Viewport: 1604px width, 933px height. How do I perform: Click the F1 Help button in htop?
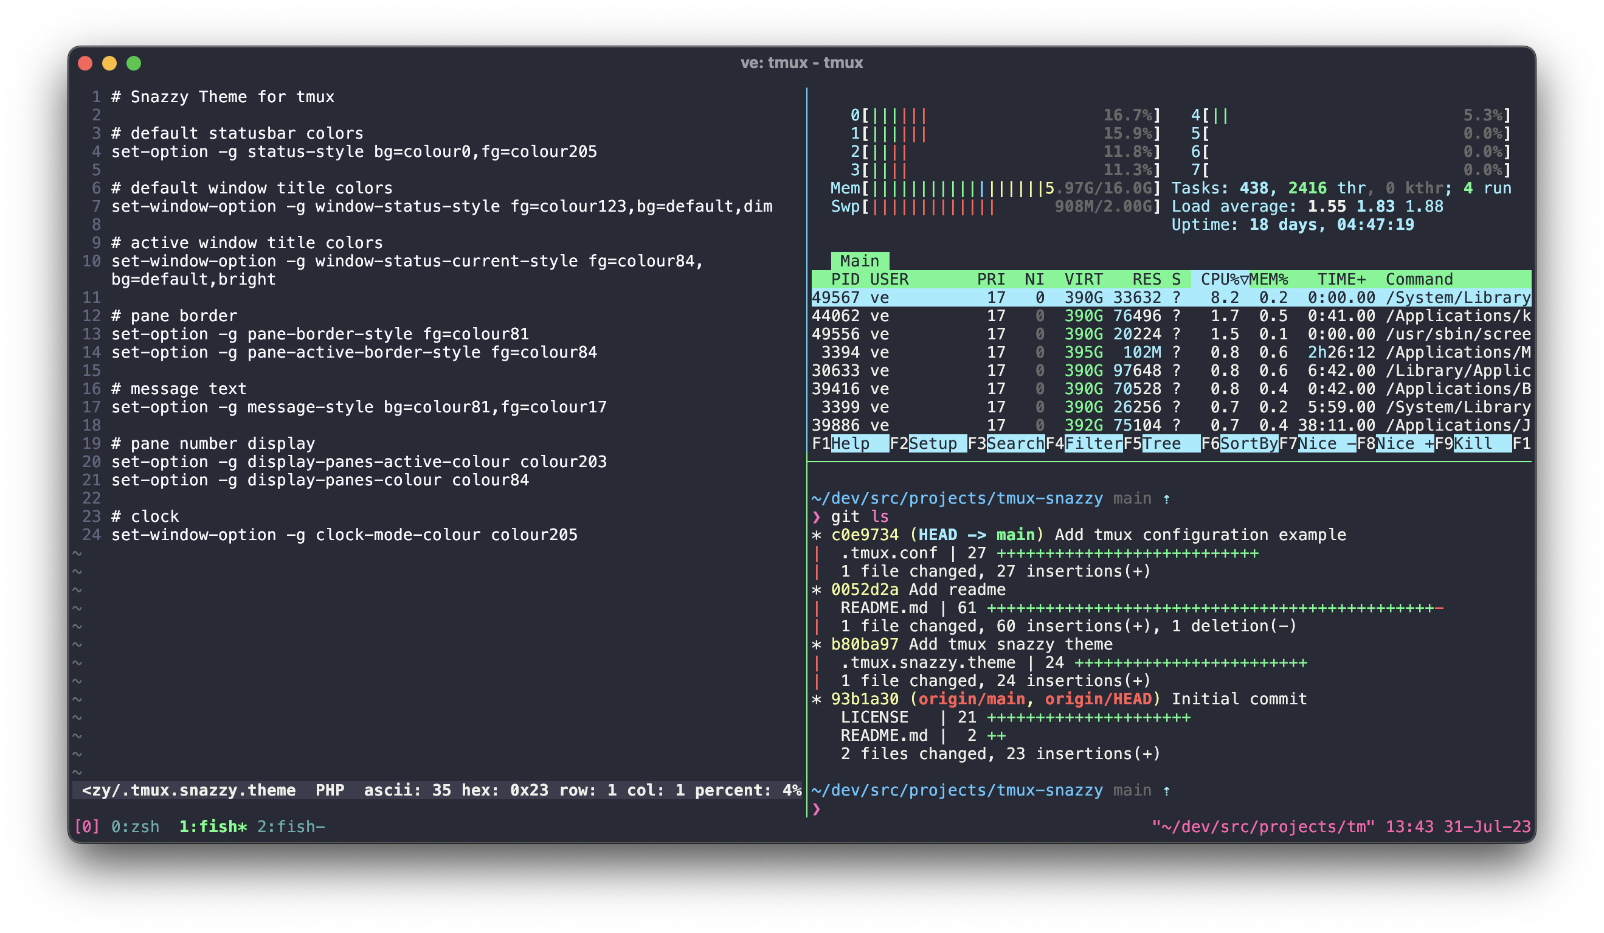pyautogui.click(x=850, y=444)
